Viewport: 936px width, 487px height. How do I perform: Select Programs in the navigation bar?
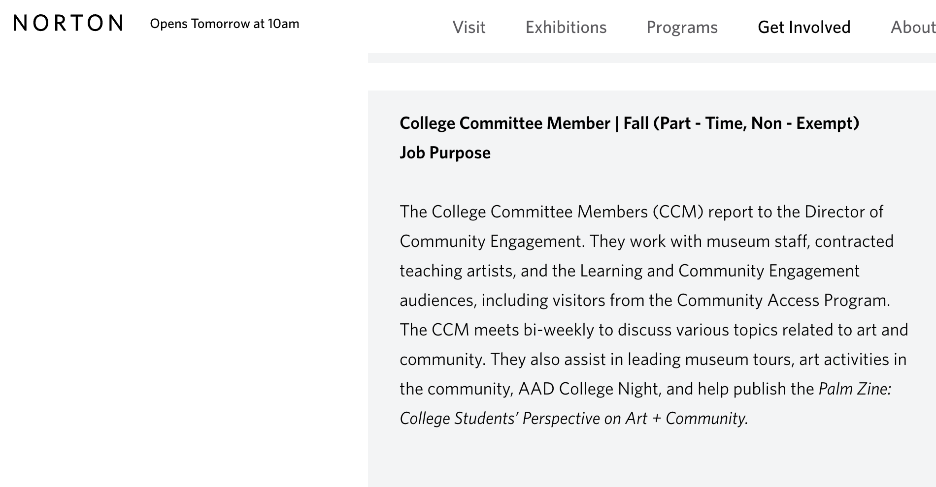pyautogui.click(x=682, y=27)
